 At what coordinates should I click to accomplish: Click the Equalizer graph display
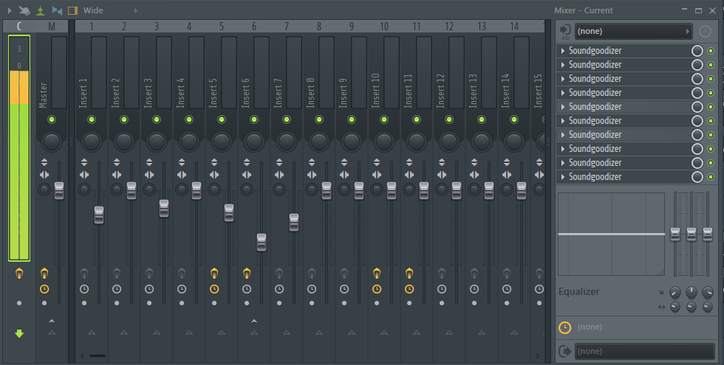coord(612,234)
